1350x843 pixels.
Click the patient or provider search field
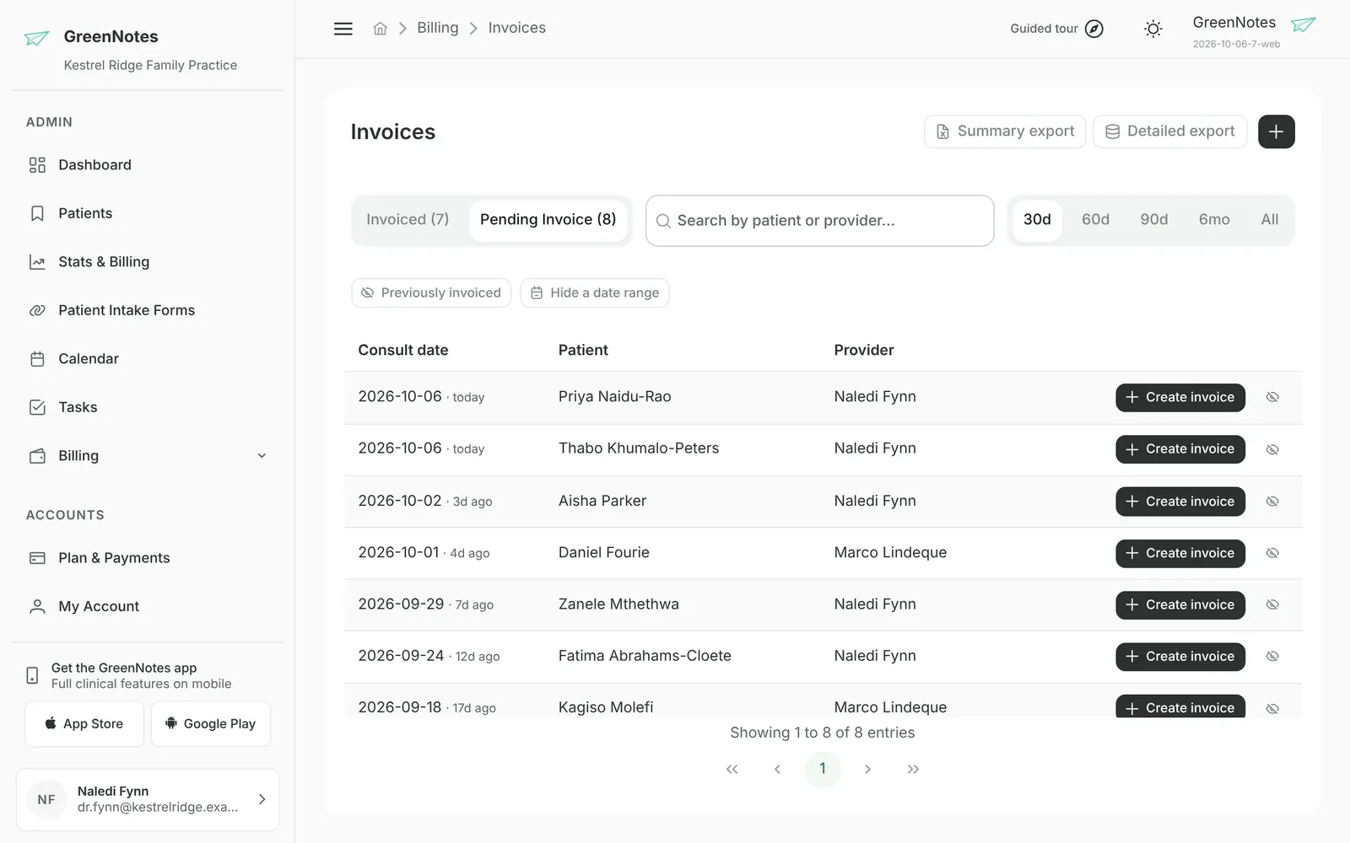820,221
